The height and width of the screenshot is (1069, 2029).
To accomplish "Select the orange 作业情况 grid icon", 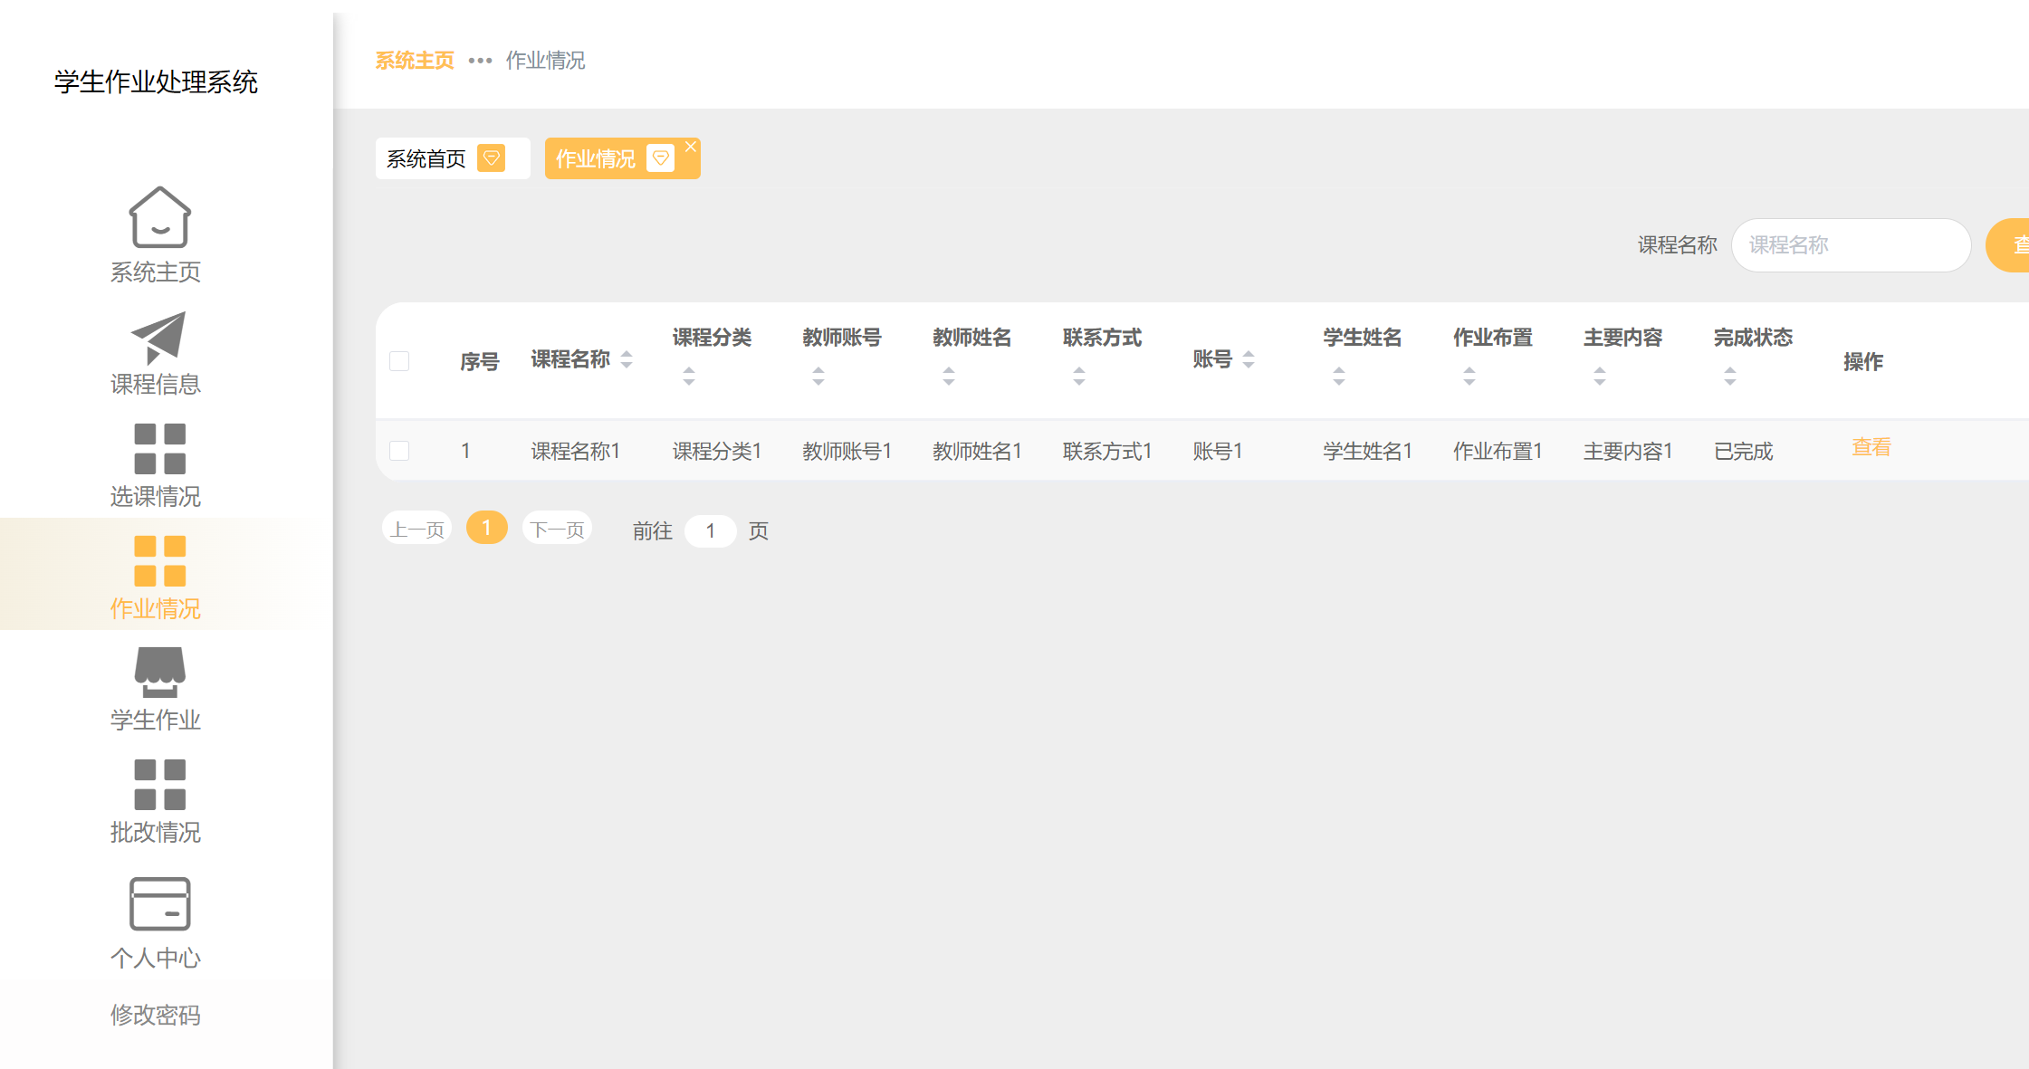I will point(159,561).
